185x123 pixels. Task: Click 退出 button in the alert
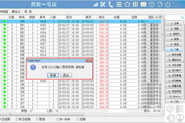click(x=66, y=75)
